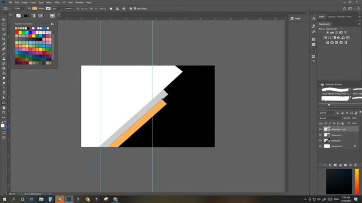
Task: Open the stroke type dropdown
Action: click(x=69, y=8)
